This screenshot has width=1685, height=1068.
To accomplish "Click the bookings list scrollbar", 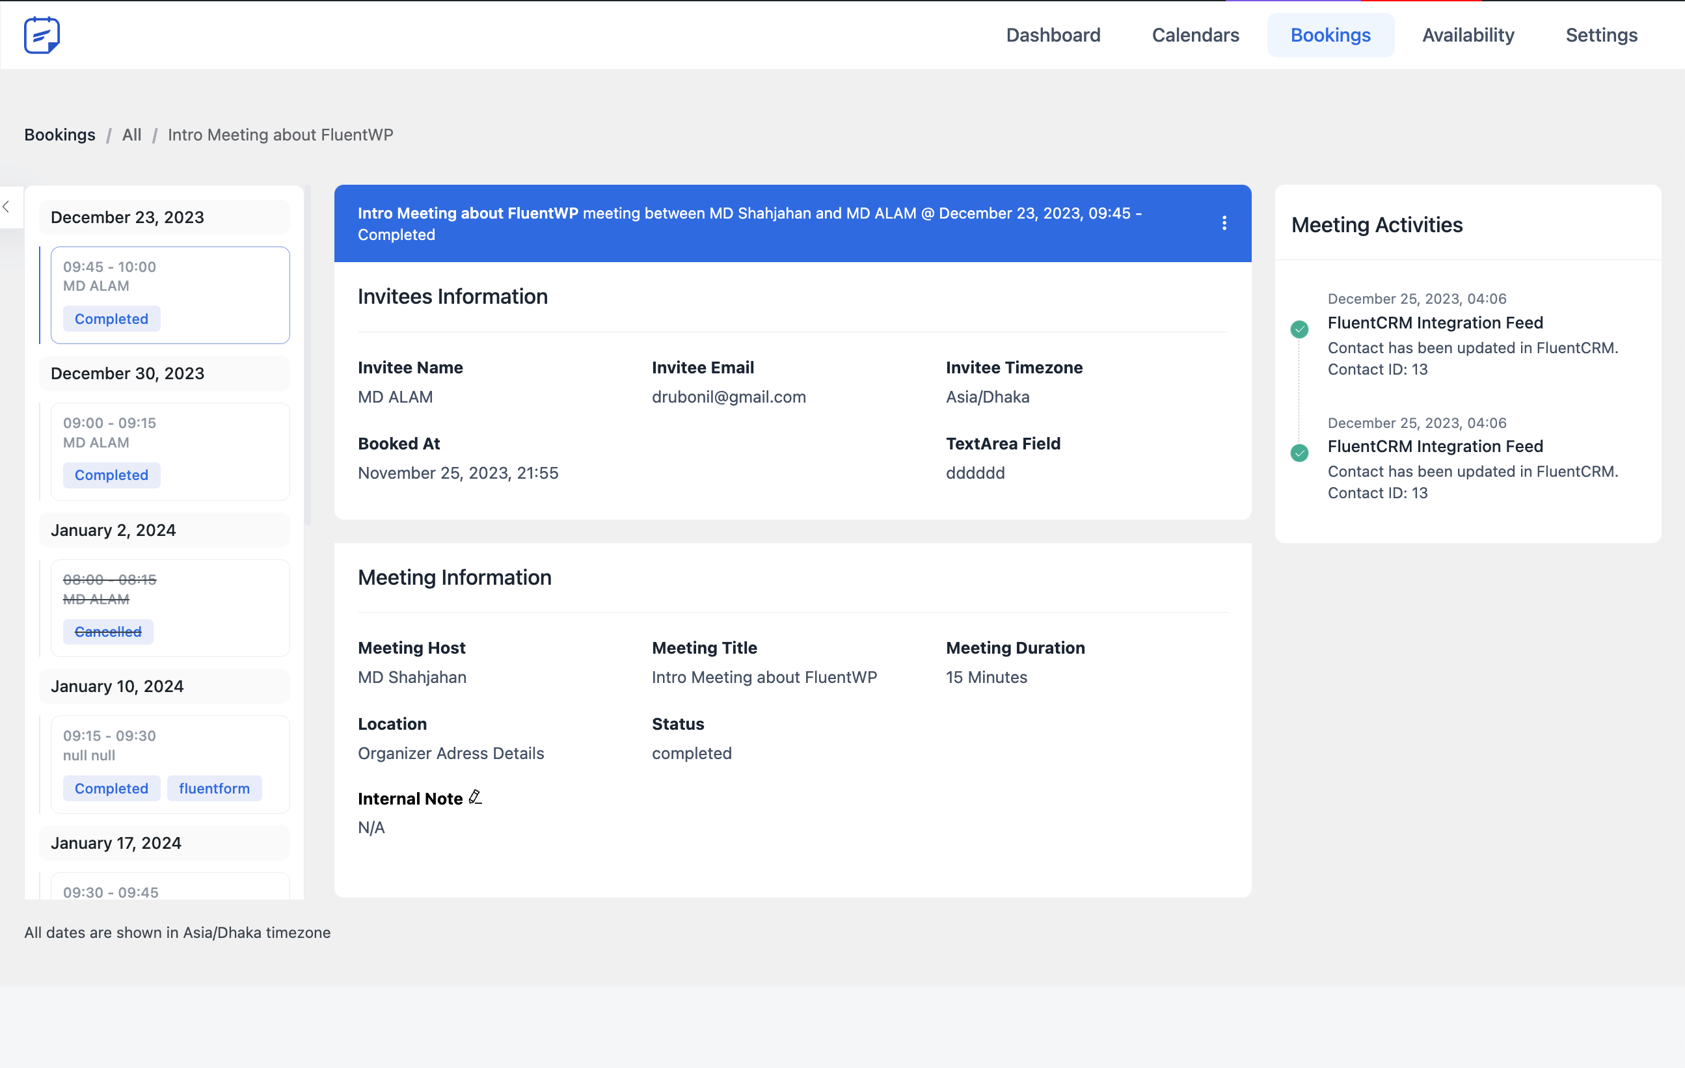I will [307, 355].
